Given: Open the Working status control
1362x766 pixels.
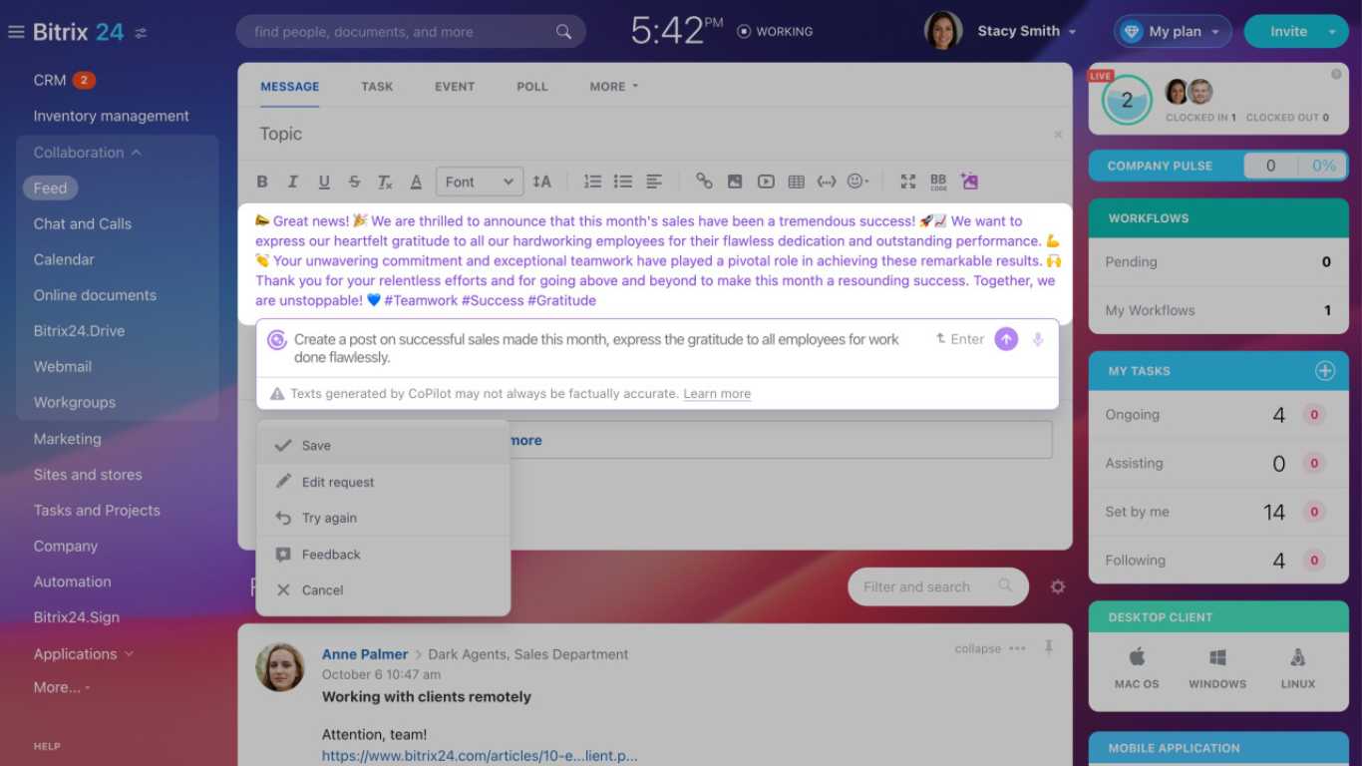Looking at the screenshot, I should point(775,32).
